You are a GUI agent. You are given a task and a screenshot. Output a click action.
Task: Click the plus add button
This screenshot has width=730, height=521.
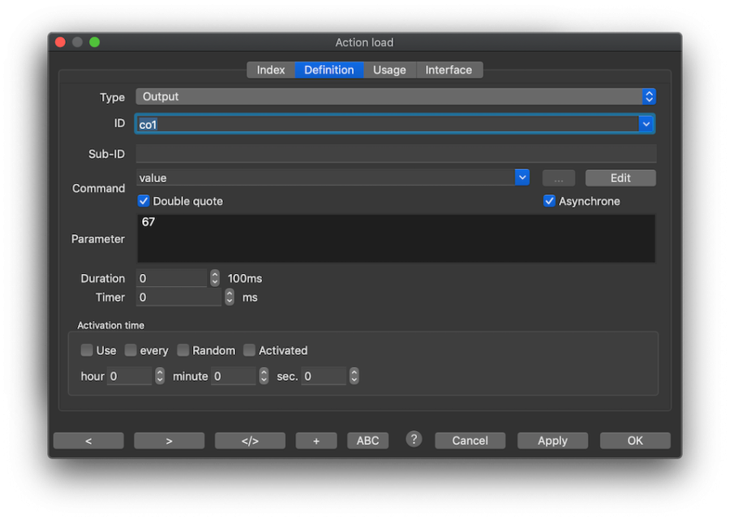tap(316, 441)
